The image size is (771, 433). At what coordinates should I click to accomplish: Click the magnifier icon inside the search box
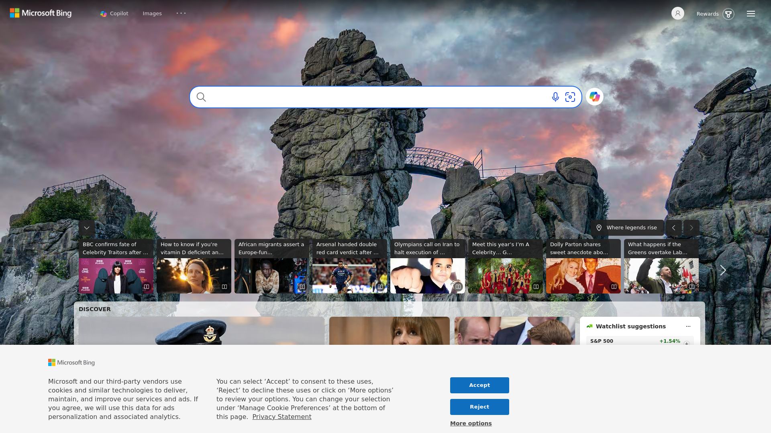click(x=201, y=97)
